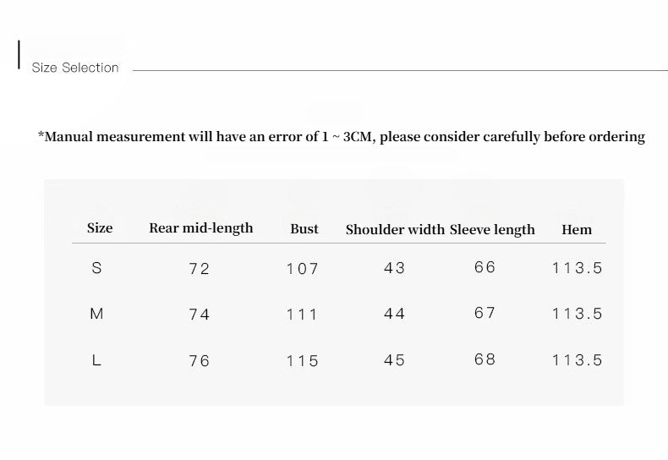
Task: Click the Size Selection heading
Action: pos(75,68)
